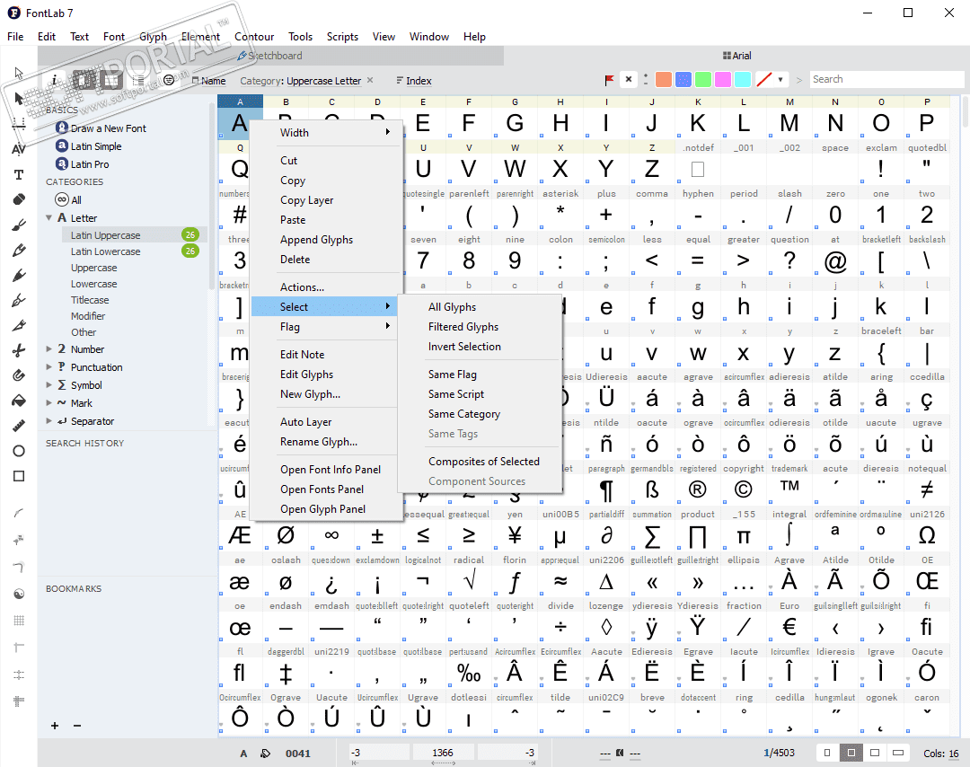This screenshot has width=970, height=767.
Task: Select the Fill paint bucket tool
Action: (19, 401)
